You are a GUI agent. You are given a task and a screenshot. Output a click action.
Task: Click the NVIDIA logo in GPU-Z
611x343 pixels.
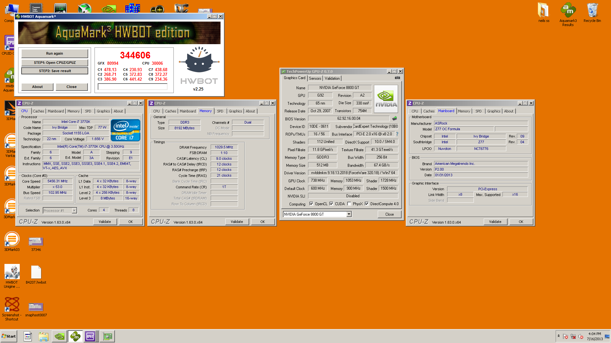click(386, 99)
